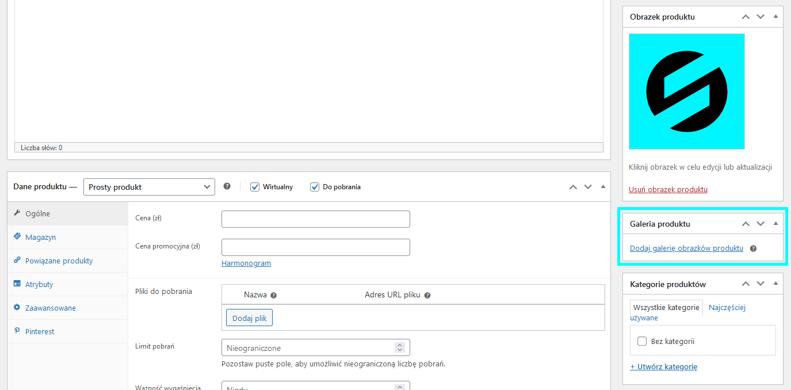Click the Powiązane produkty link icon
791x390 pixels.
coord(17,261)
